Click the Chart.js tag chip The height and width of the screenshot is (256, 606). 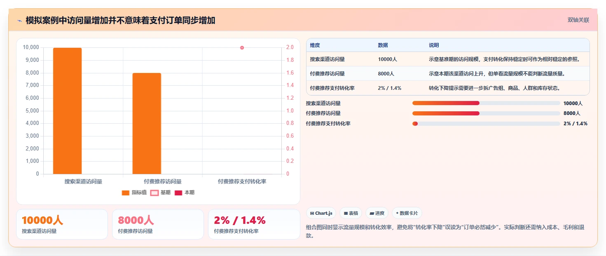tap(321, 213)
